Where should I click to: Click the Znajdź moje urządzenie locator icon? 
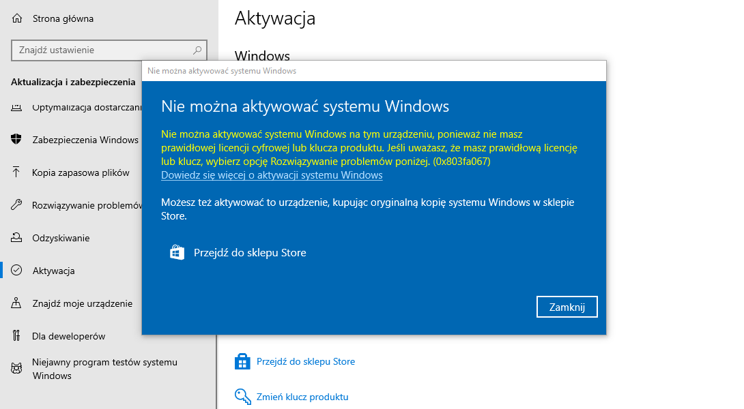tap(15, 303)
